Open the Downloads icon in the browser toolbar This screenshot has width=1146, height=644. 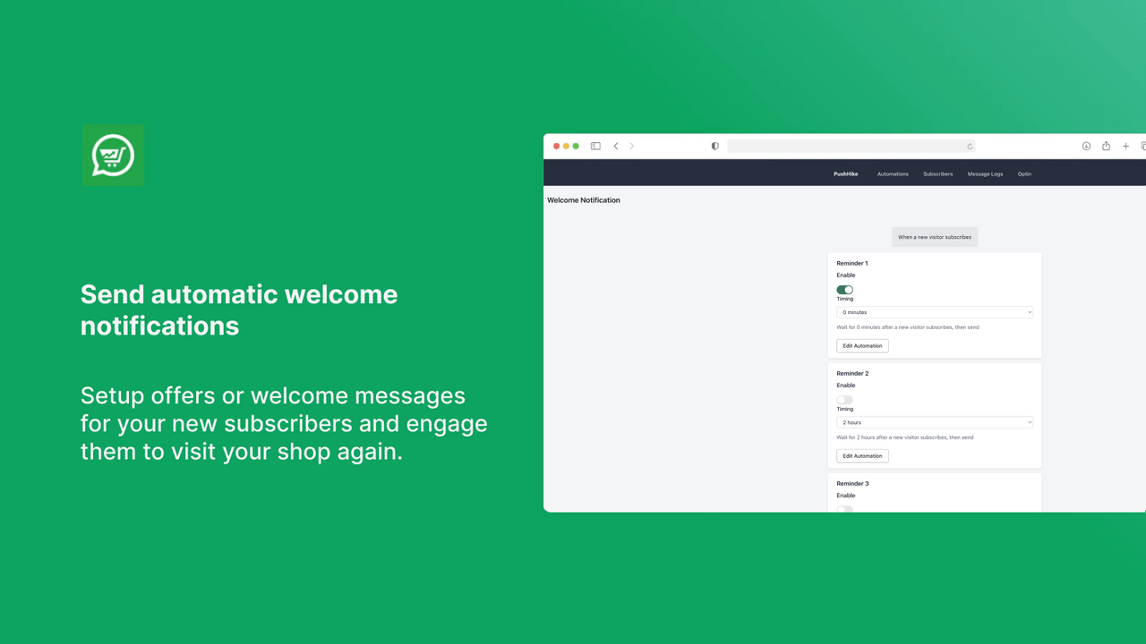[x=1086, y=146]
